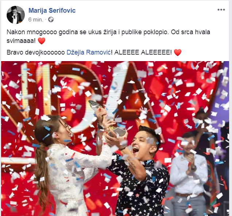Open Marija Serifovic's round profile picture

click(x=16, y=15)
